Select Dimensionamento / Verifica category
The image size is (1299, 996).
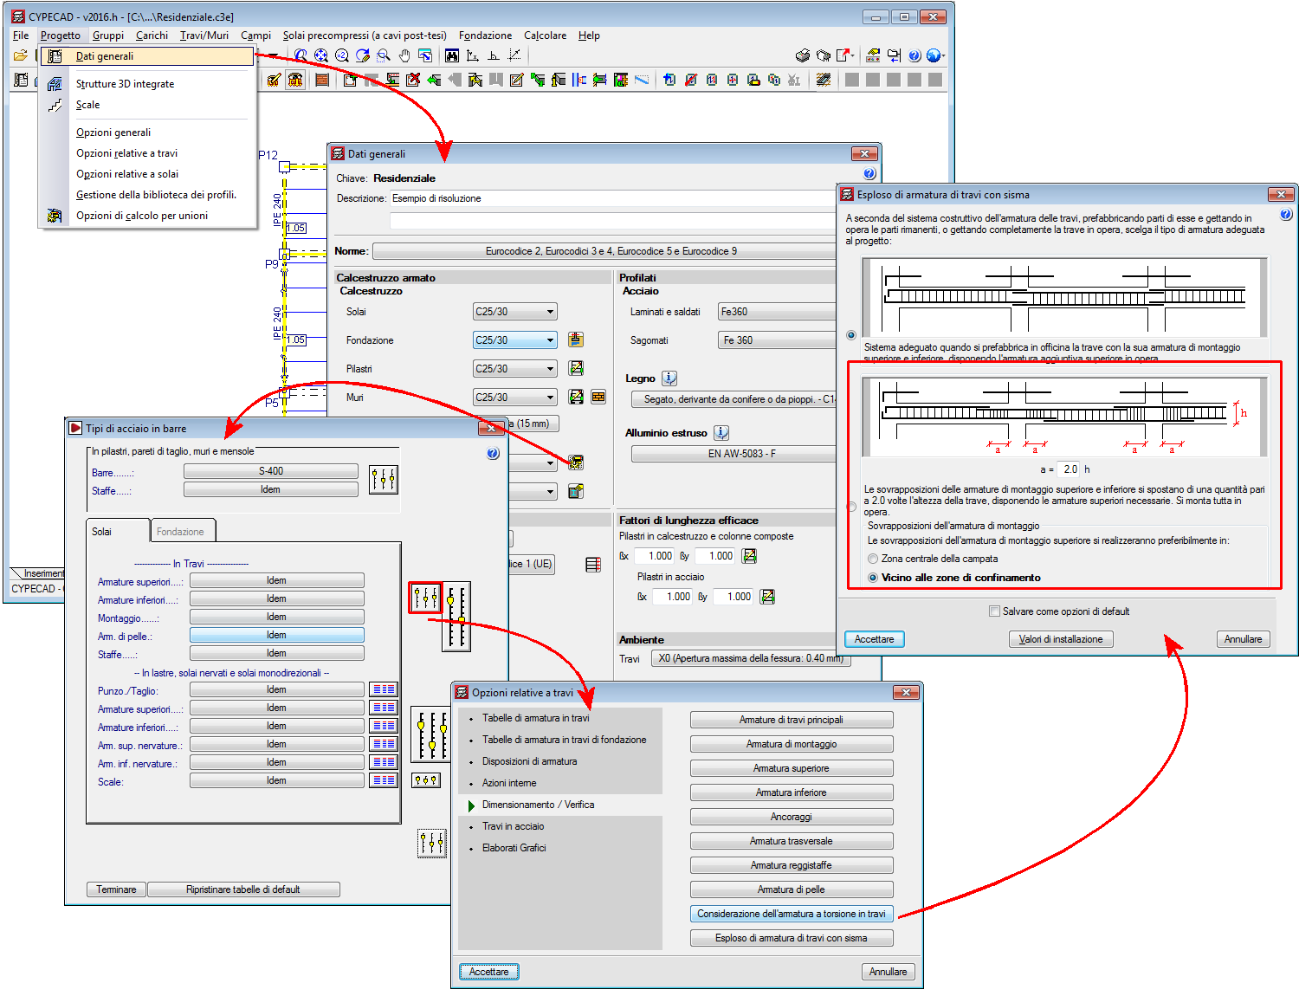539,805
